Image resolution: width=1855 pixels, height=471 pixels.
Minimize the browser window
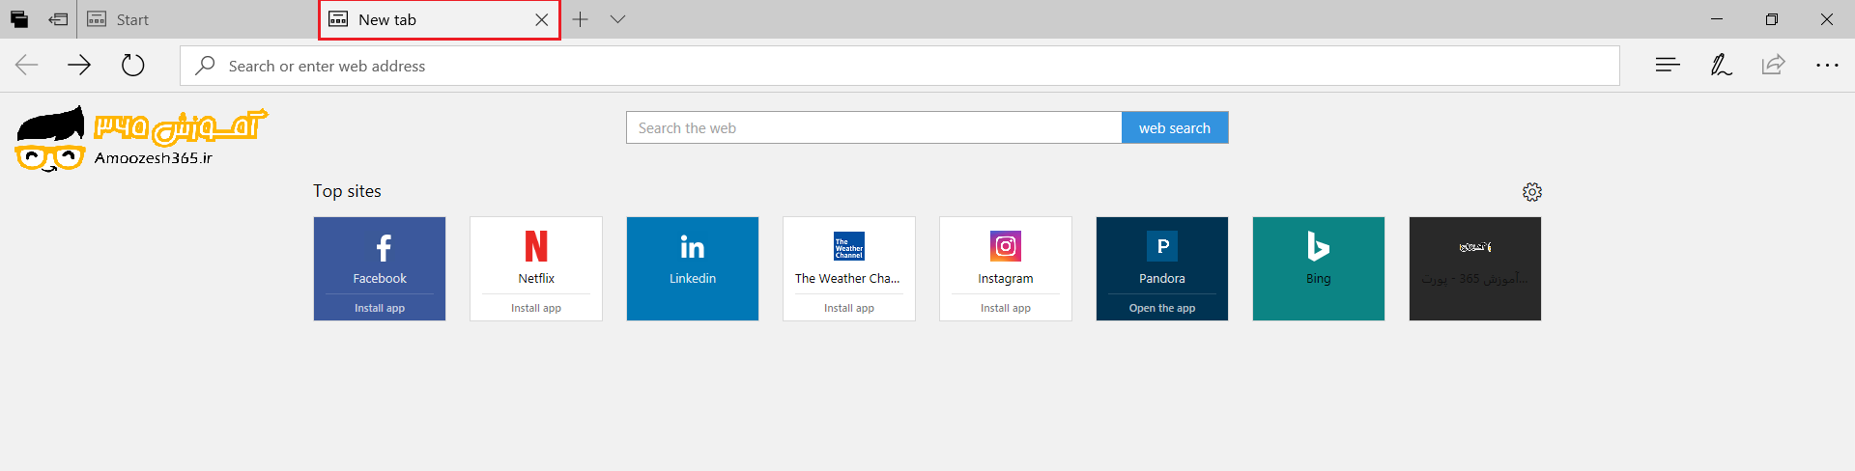[x=1717, y=19]
